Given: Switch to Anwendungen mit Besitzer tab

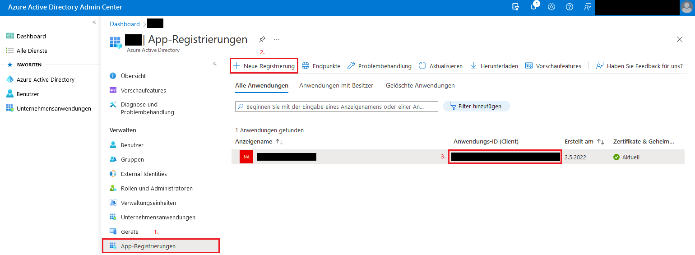Looking at the screenshot, I should click(336, 85).
